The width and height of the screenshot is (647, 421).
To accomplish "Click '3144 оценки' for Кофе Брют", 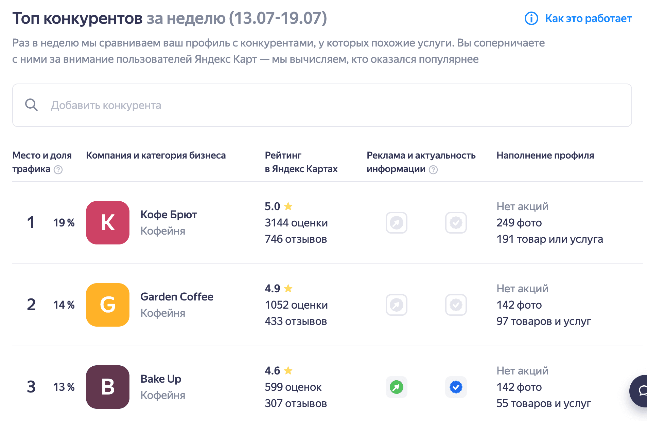I will (296, 223).
